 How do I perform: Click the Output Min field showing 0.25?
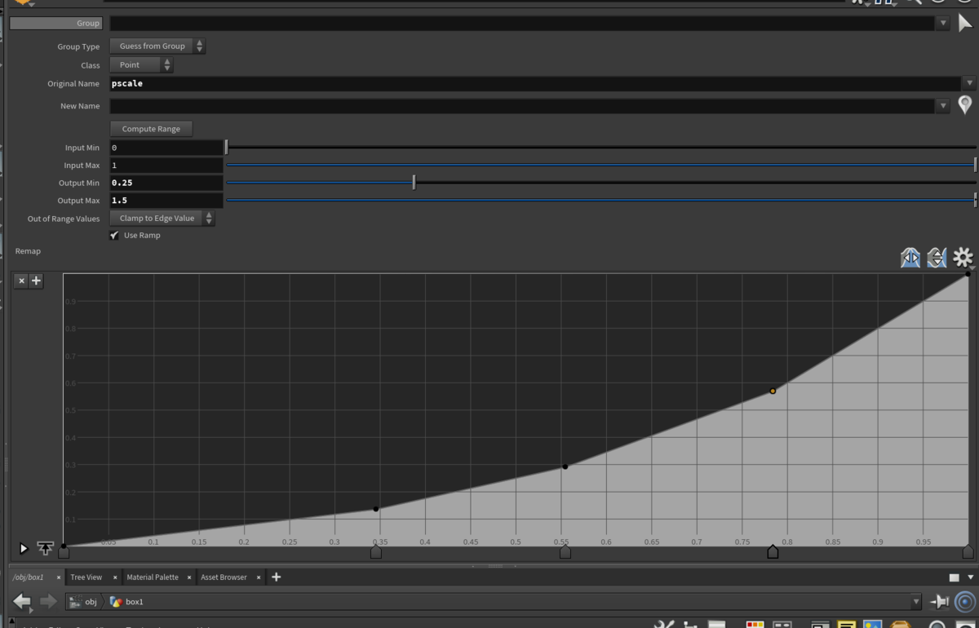[x=166, y=183]
